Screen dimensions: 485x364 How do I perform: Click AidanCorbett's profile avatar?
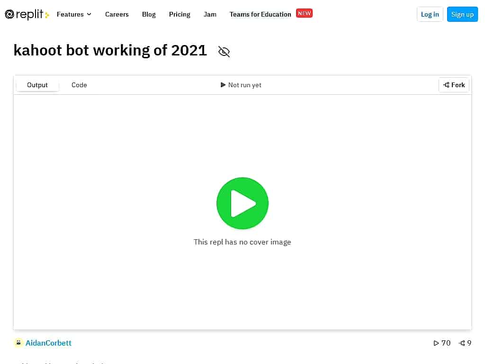(x=18, y=343)
